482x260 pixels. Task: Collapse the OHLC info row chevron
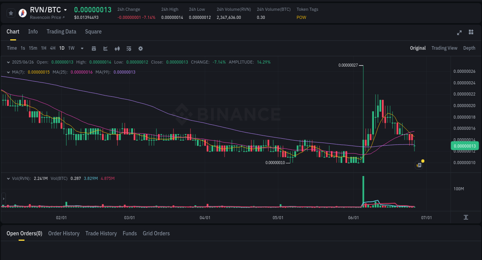tap(8, 62)
